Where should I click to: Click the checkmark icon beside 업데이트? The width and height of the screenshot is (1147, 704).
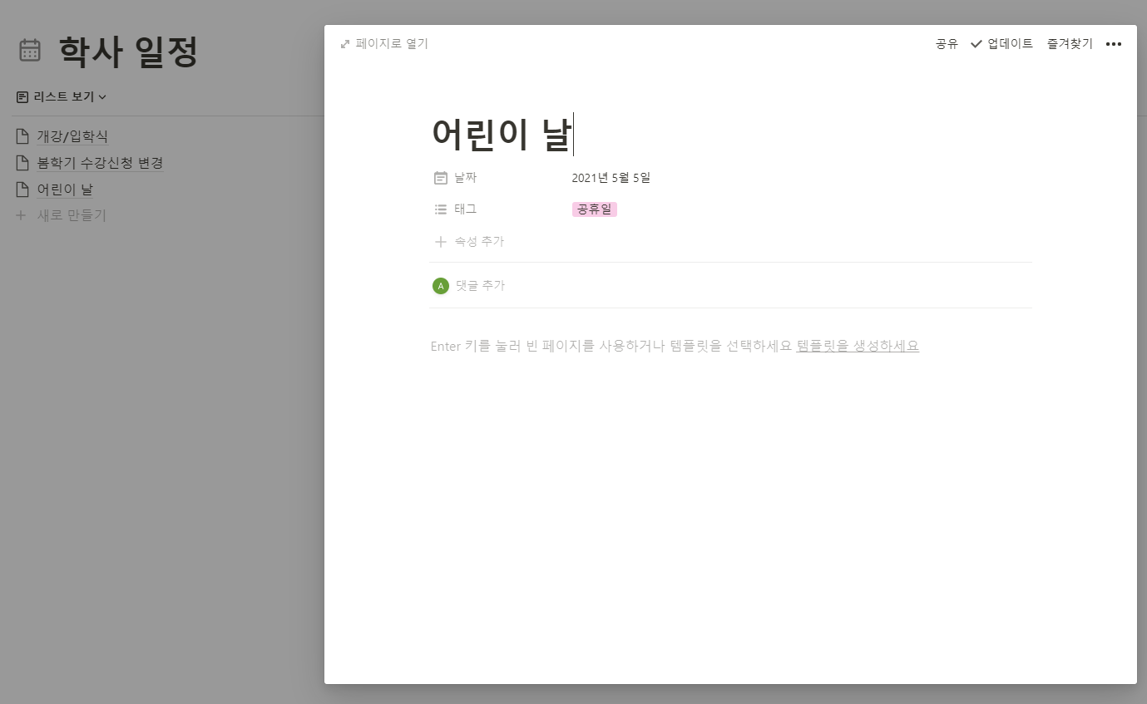pos(975,44)
